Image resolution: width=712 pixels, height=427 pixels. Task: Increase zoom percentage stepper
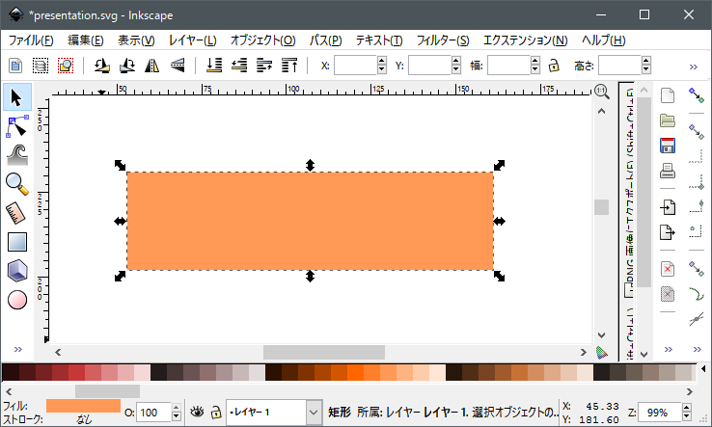687,408
